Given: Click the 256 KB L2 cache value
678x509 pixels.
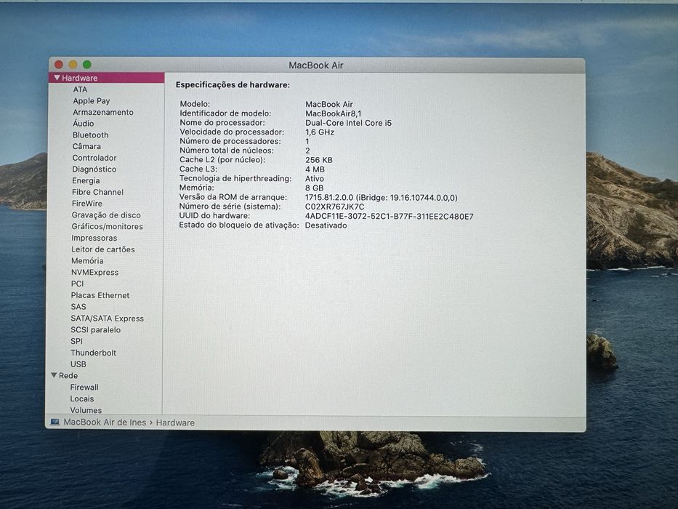Looking at the screenshot, I should (319, 160).
